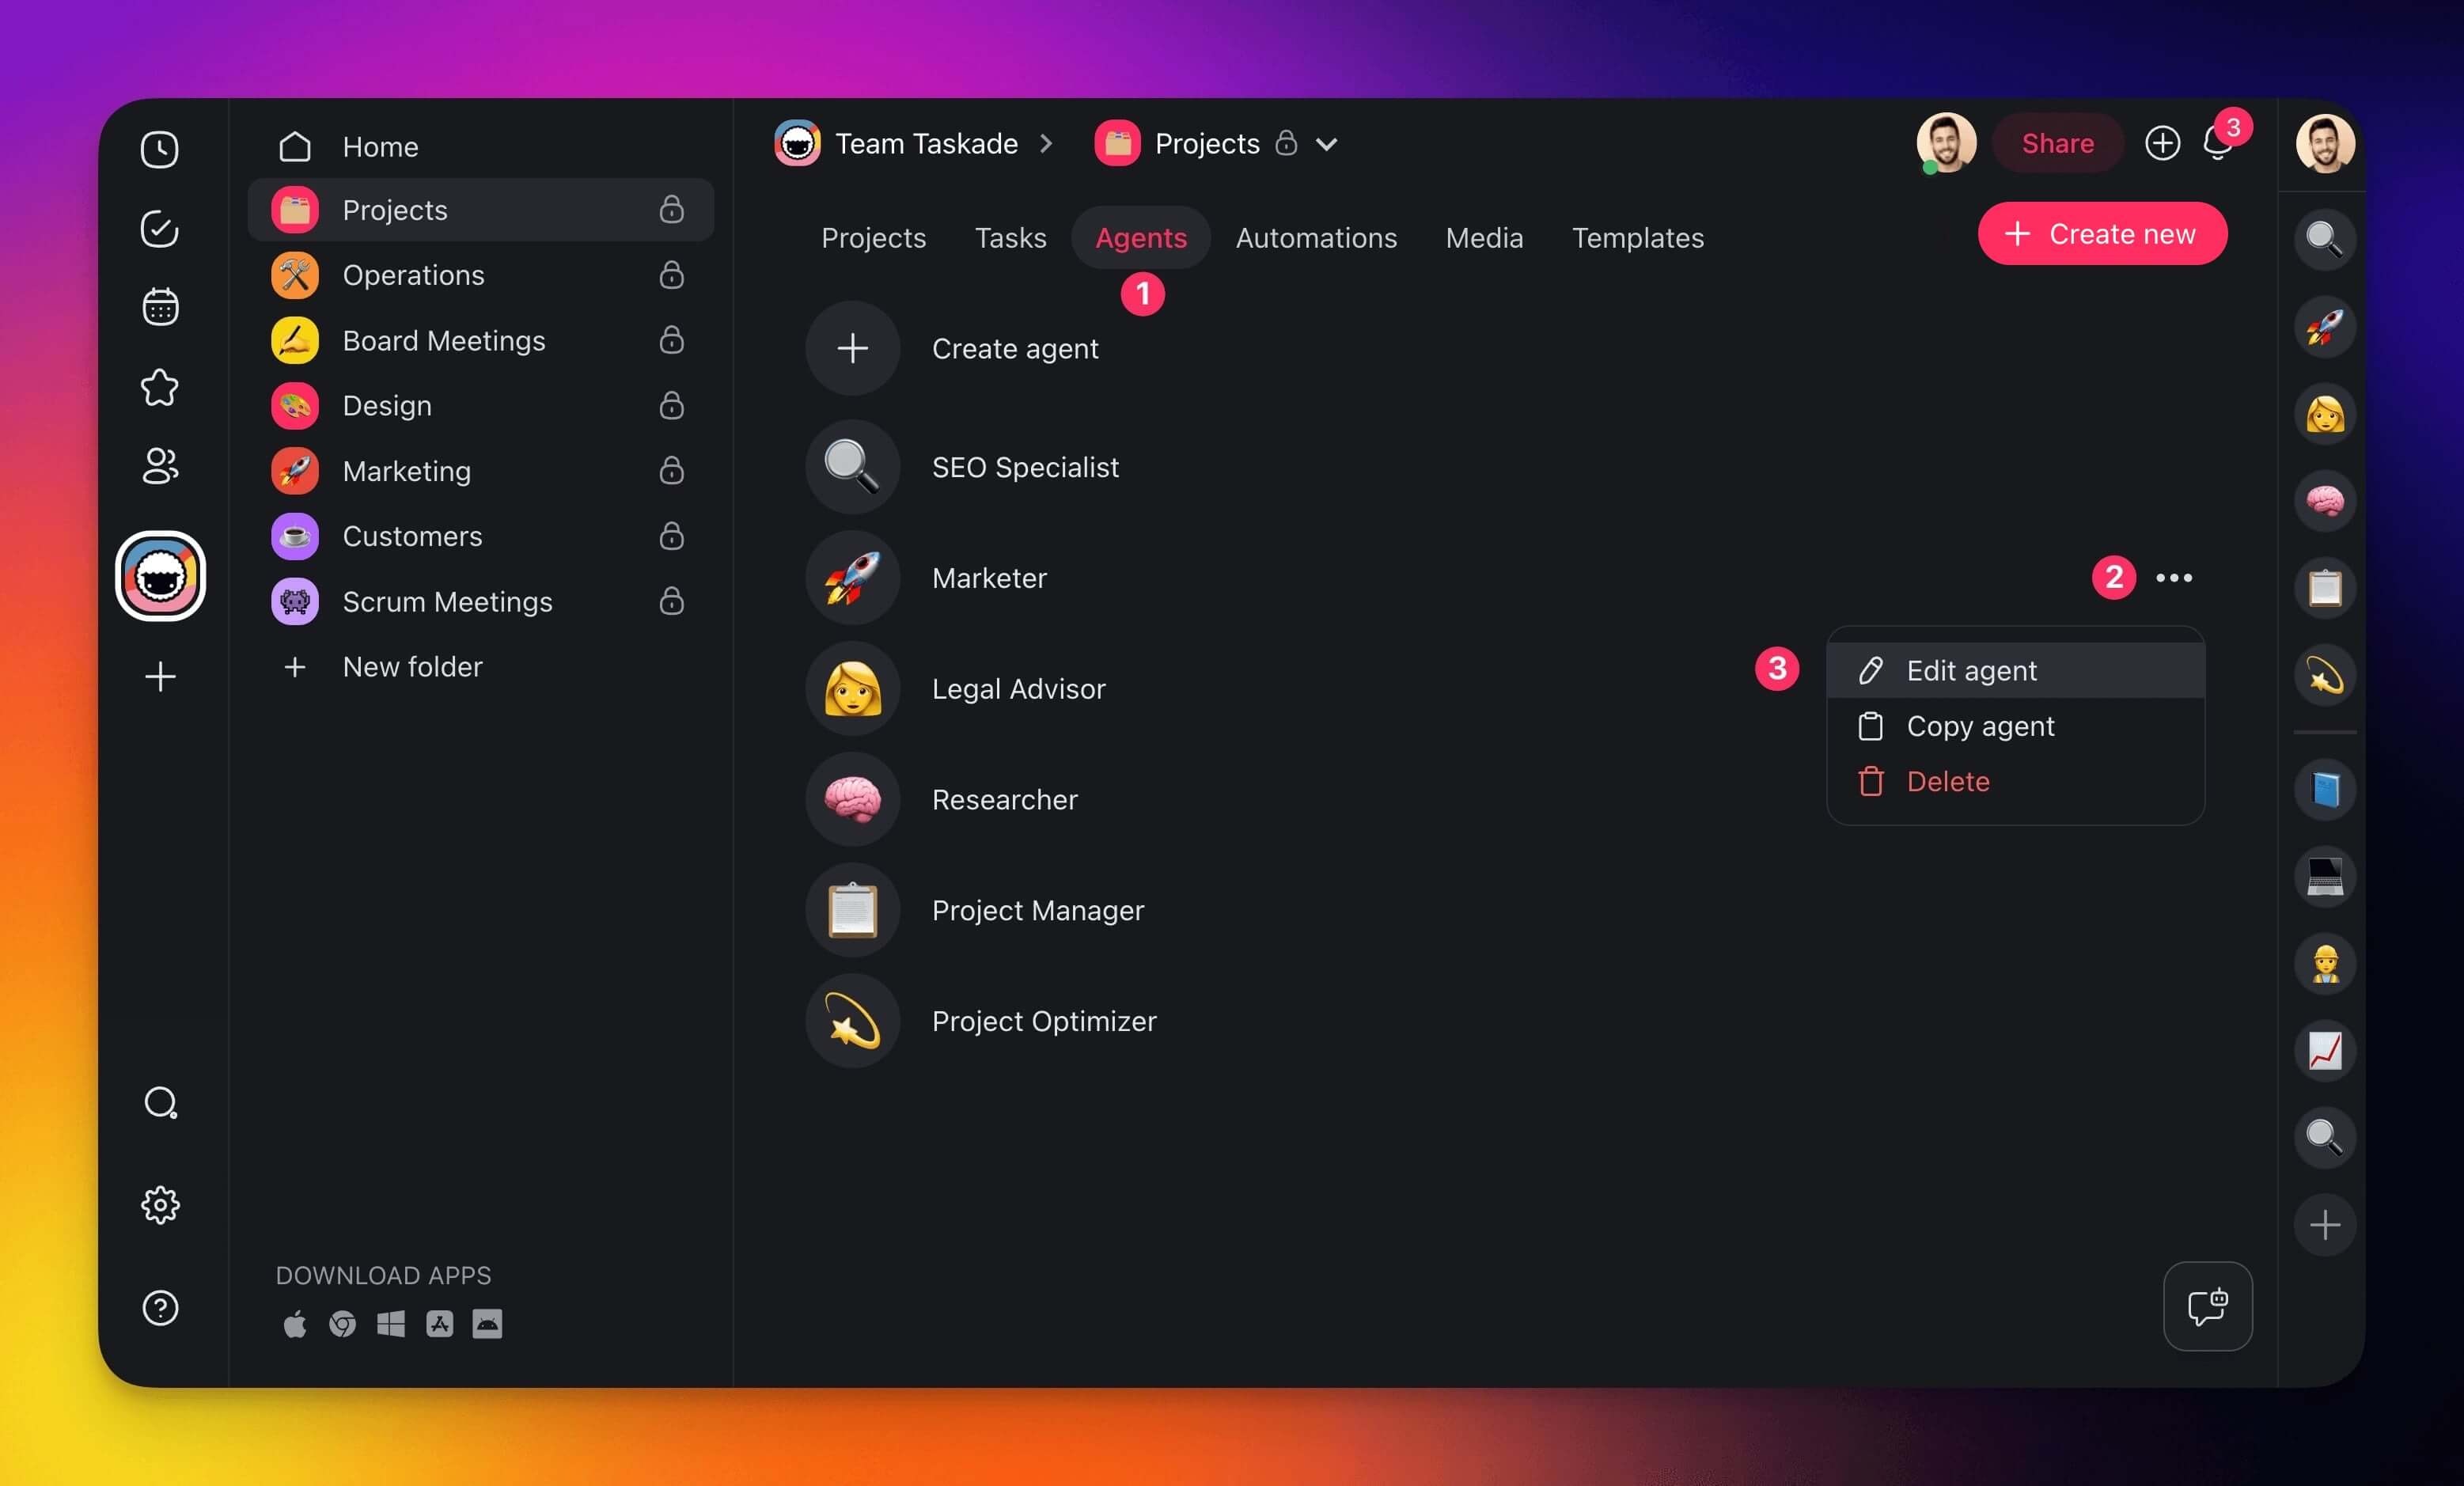
Task: Click the starred favorites icon
Action: click(x=160, y=387)
